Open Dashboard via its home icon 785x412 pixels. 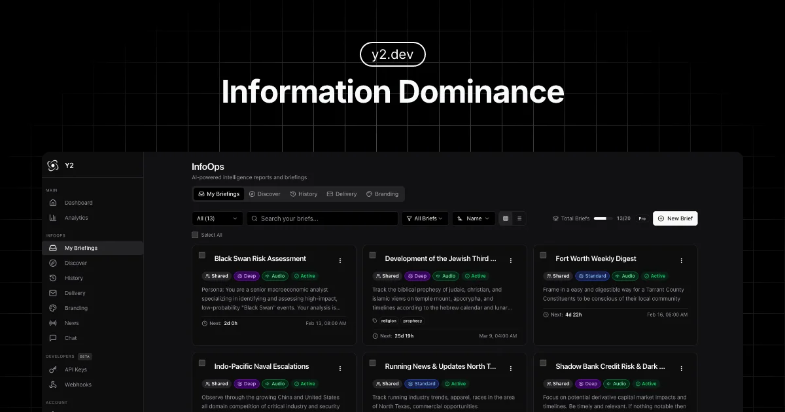point(53,203)
